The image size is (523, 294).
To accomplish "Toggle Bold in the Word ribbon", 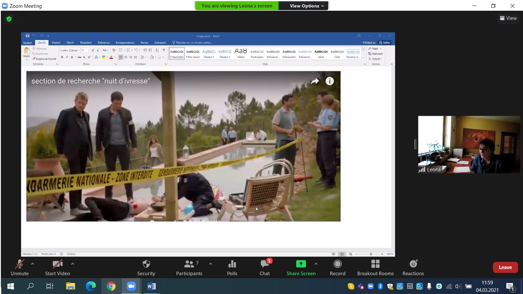I will coord(62,57).
